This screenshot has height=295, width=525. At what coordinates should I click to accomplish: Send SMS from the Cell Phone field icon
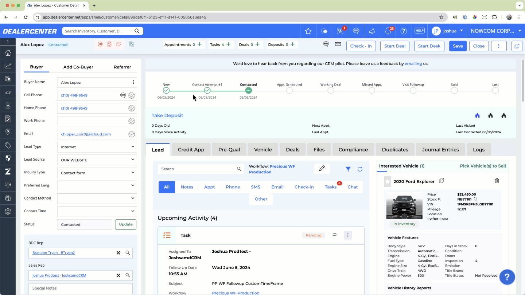click(x=123, y=95)
